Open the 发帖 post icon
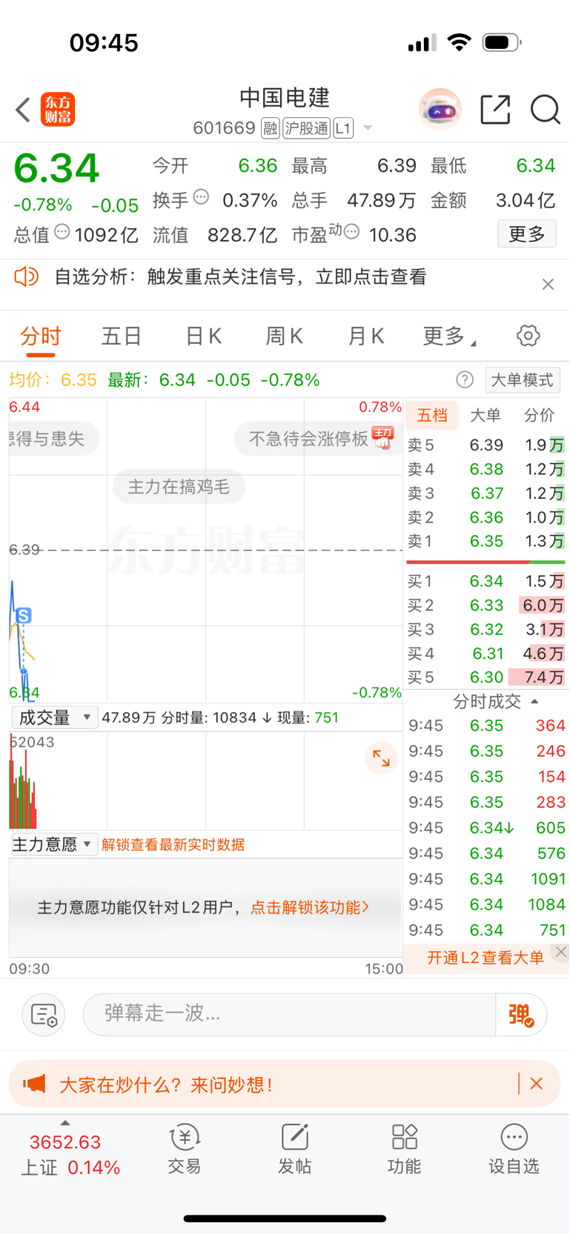570x1234 pixels. pos(294,1149)
